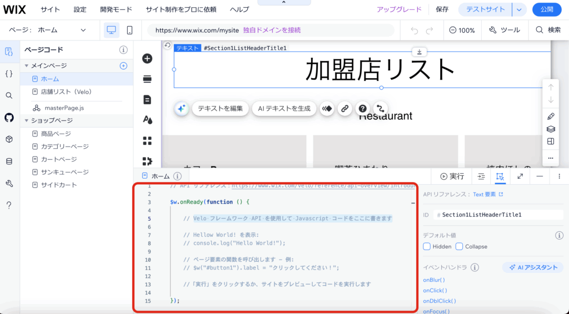The height and width of the screenshot is (314, 569).
Task: Click the 保存 save button
Action: tap(442, 10)
